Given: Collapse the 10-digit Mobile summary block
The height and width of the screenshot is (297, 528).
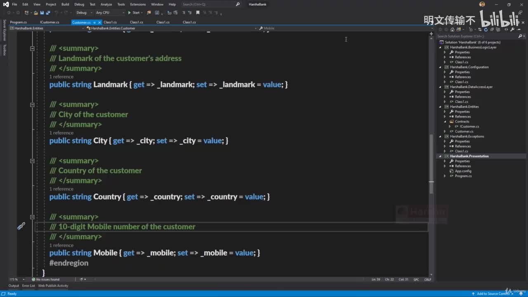Looking at the screenshot, I should click(x=32, y=217).
